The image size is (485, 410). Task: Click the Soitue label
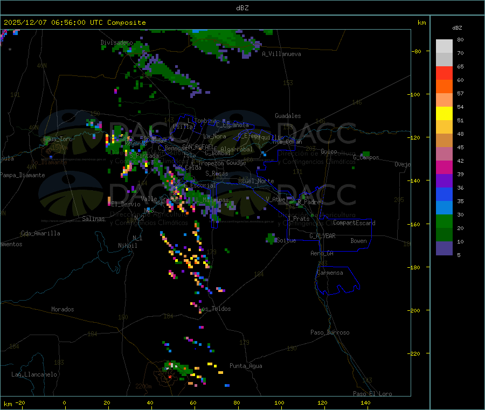(x=286, y=240)
